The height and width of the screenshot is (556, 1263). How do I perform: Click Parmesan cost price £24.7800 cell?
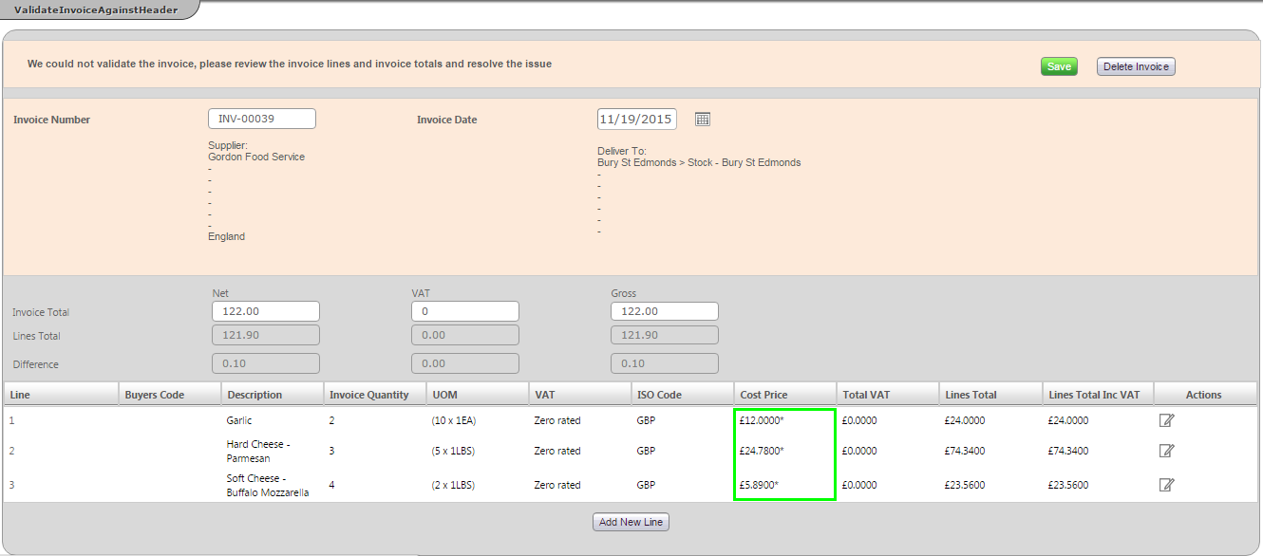762,451
